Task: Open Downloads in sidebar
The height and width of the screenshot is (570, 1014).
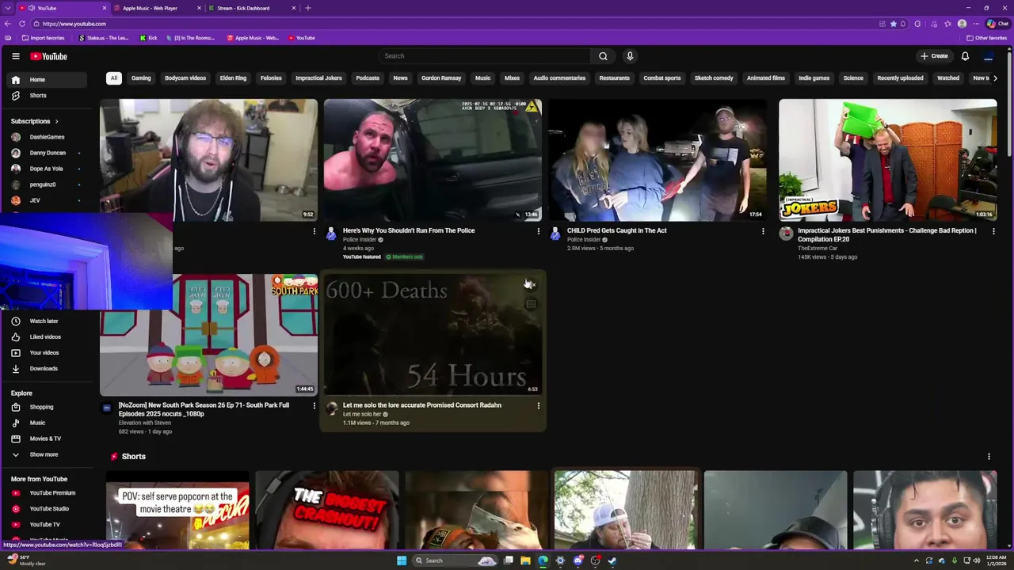Action: point(48,368)
